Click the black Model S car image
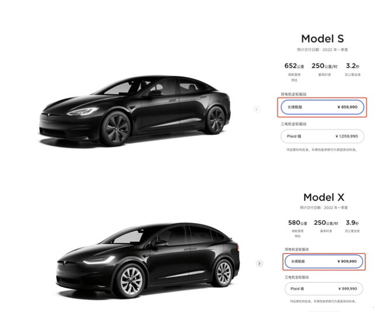The height and width of the screenshot is (313, 374). 136,111
